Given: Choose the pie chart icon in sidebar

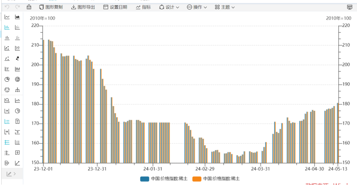Looking at the screenshot, I should (x=7, y=79).
